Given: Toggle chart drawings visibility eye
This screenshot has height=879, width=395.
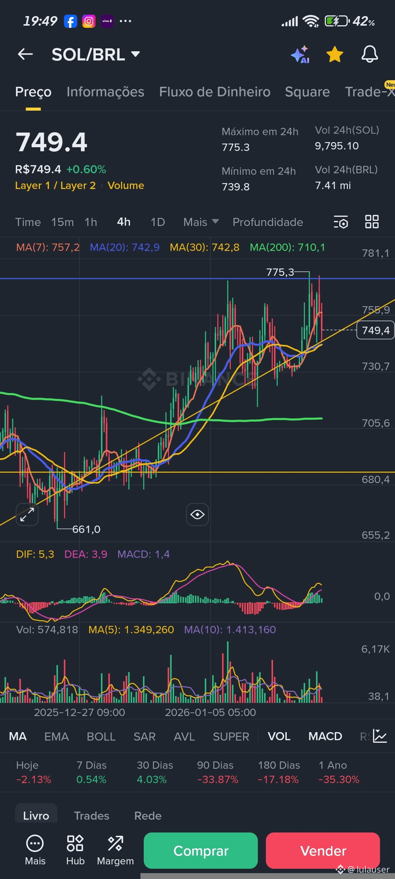Looking at the screenshot, I should 197,515.
